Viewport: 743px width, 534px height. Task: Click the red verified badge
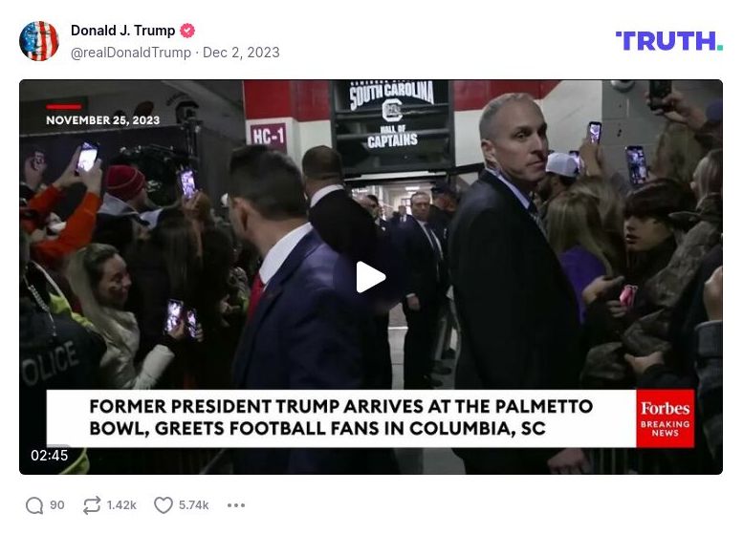pyautogui.click(x=187, y=31)
